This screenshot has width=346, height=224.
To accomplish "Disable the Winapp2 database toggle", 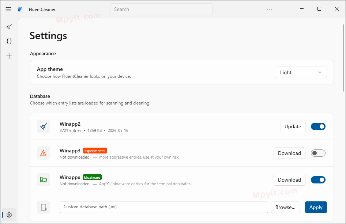I will coord(318,126).
